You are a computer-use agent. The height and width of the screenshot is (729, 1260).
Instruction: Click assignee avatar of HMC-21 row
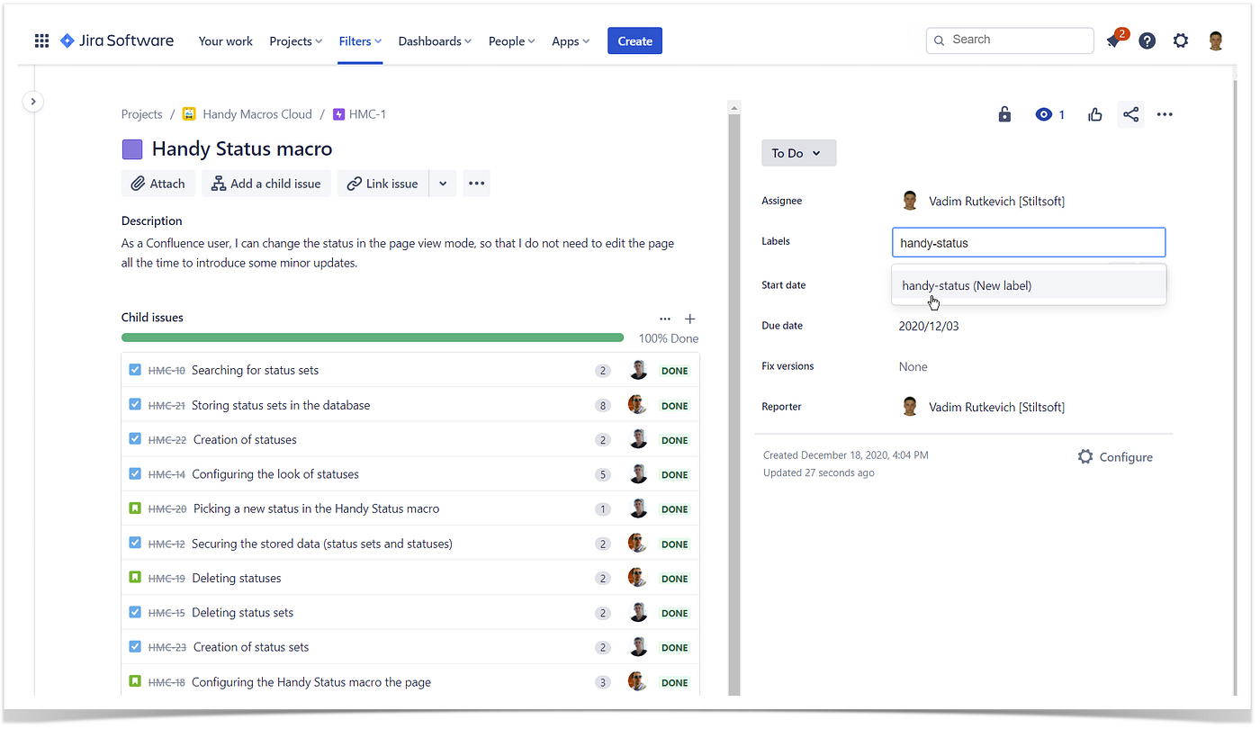tap(637, 405)
